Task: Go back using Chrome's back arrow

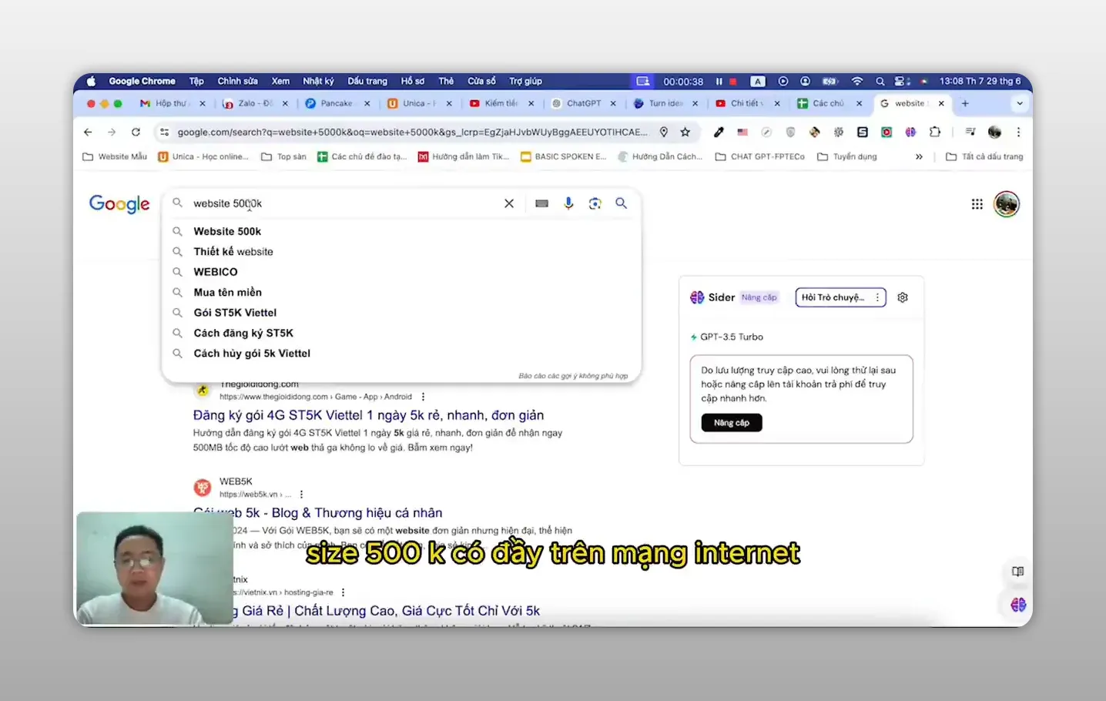Action: [x=88, y=132]
